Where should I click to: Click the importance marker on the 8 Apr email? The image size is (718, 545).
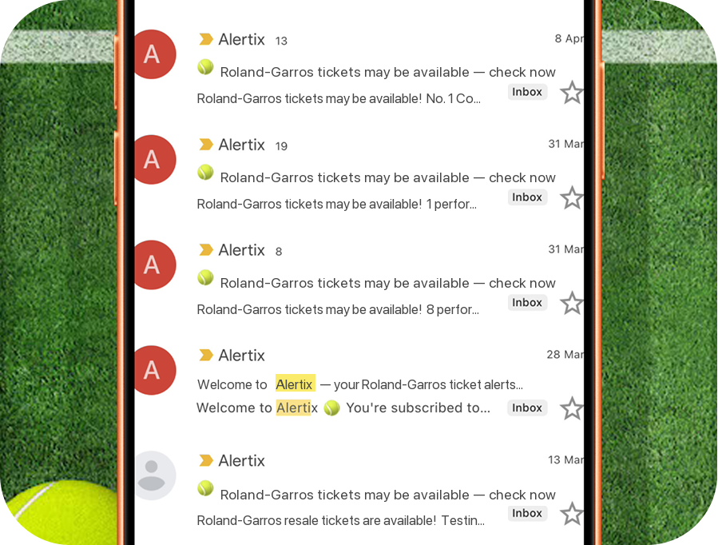click(x=206, y=39)
